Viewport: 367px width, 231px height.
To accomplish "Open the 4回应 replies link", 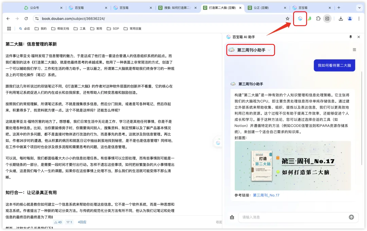I will click(82, 222).
